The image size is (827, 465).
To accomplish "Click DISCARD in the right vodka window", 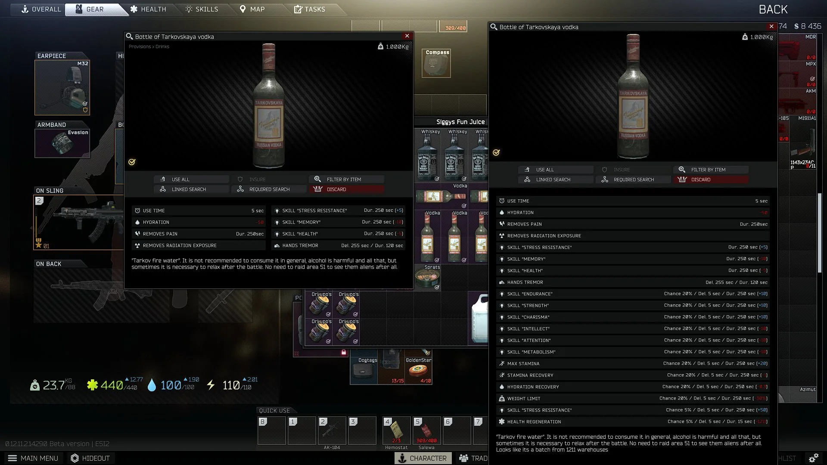I will click(x=711, y=180).
